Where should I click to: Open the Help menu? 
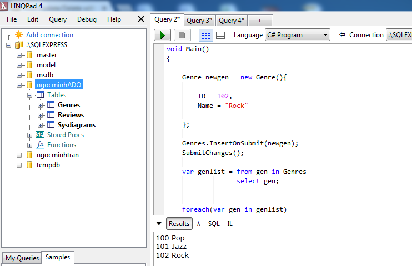(114, 19)
